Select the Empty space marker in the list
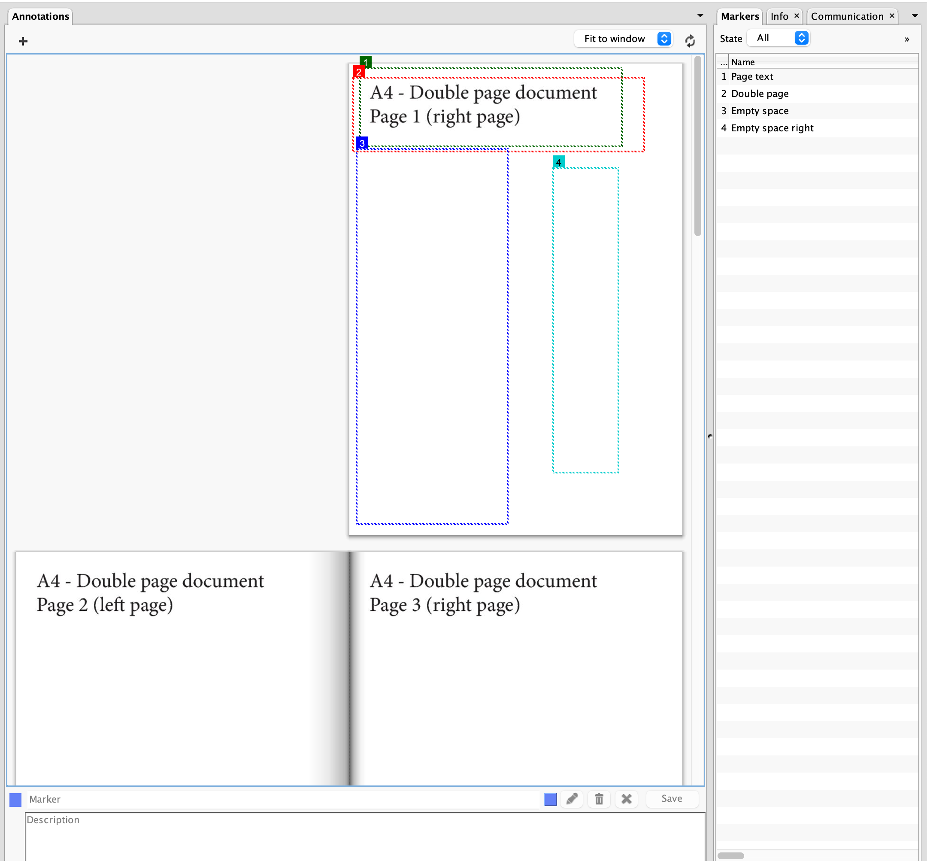 point(759,110)
